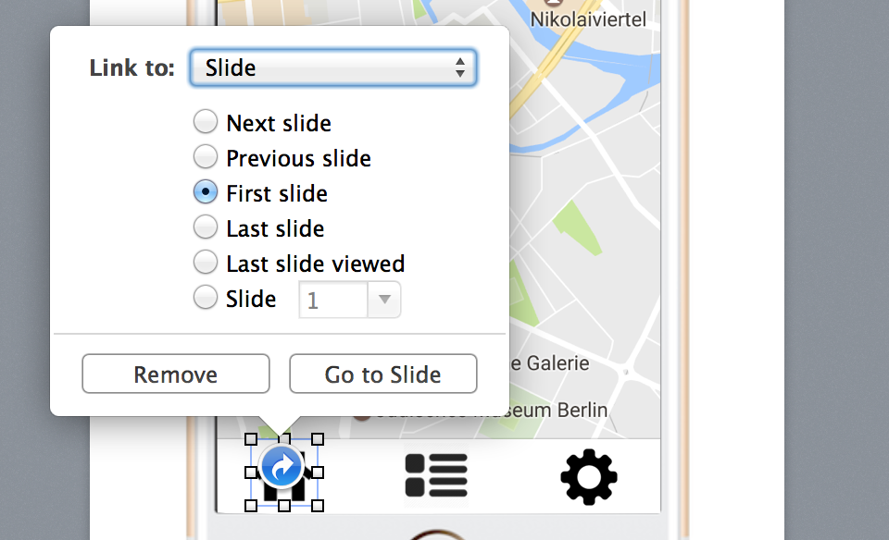The width and height of the screenshot is (889, 540).
Task: Select the list view icon in the tab bar
Action: tap(436, 475)
